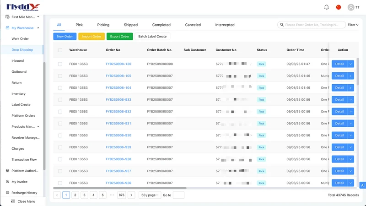This screenshot has height=206, width=366.
Task: Check the row for FYB250906-930
Action: click(60, 136)
